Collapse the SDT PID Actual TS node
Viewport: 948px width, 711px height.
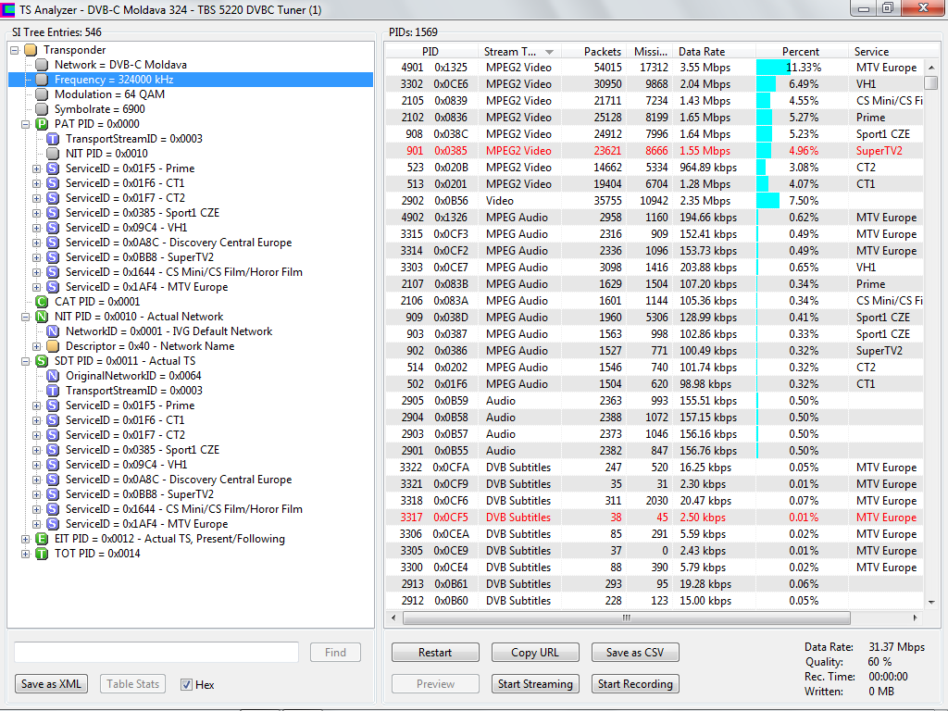[x=25, y=362]
